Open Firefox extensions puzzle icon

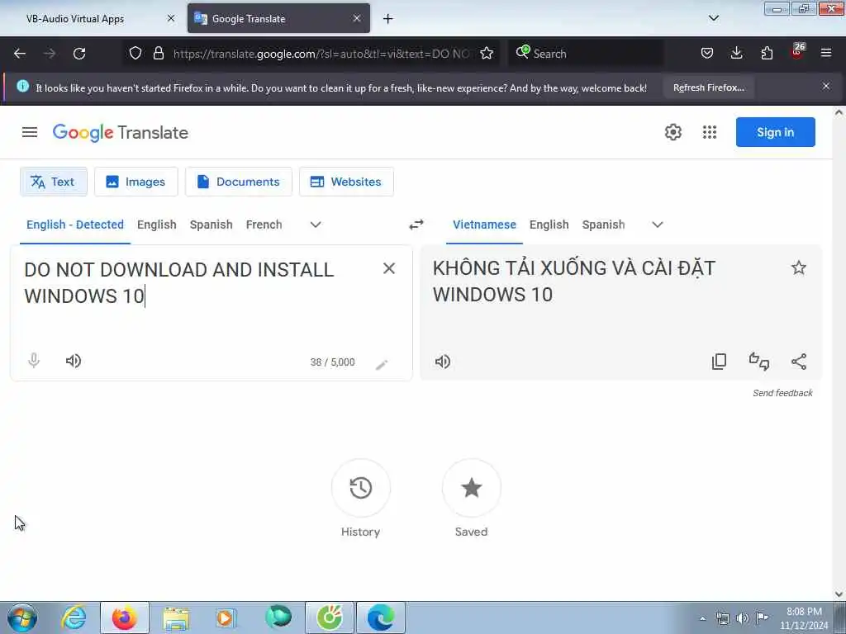point(767,54)
